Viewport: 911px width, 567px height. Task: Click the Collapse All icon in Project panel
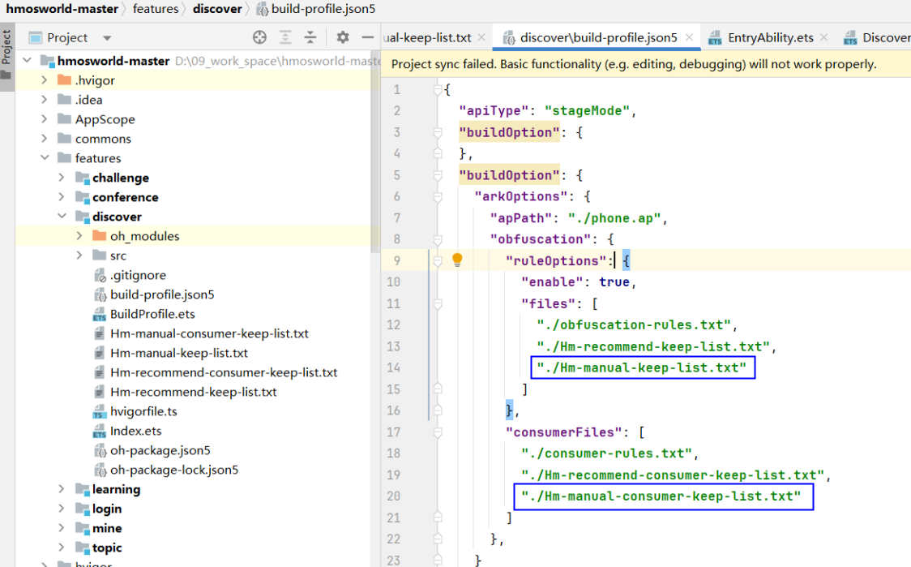[310, 37]
